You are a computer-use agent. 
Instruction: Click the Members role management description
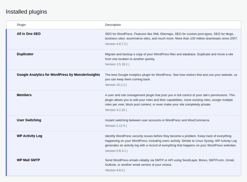[170, 100]
